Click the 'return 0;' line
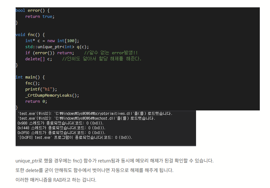Viewport: 270px width, 188px height. (x=36, y=102)
